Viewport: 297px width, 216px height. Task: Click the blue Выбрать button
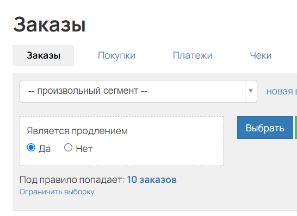pyautogui.click(x=265, y=128)
